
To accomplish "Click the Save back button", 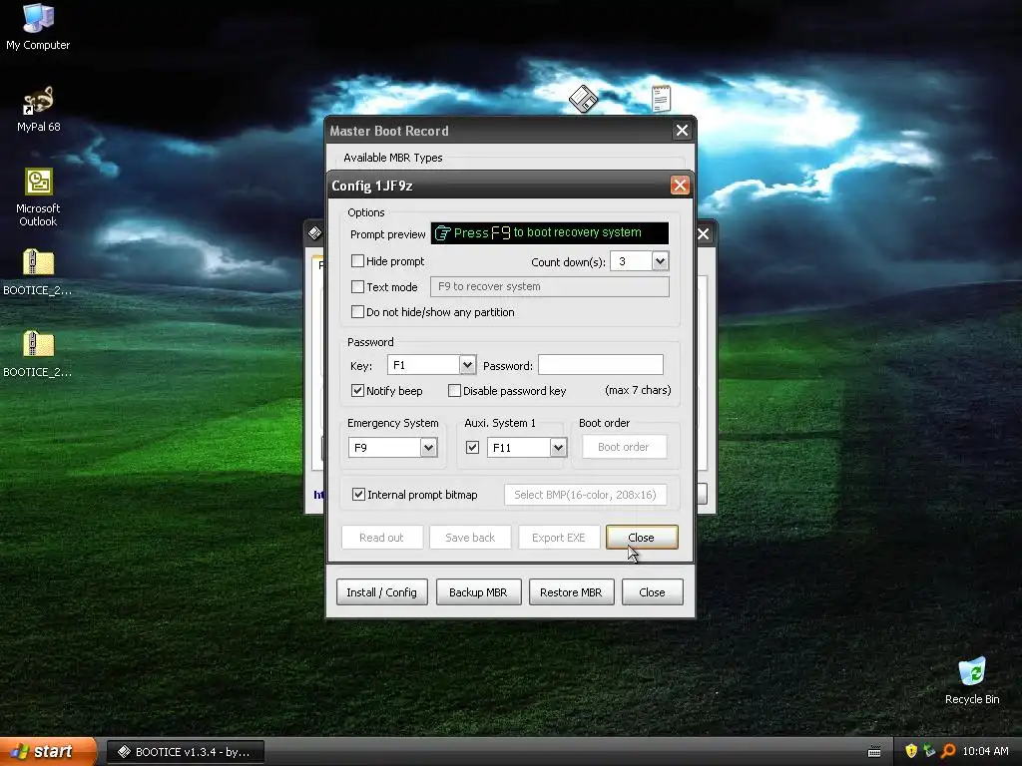I will pos(470,538).
